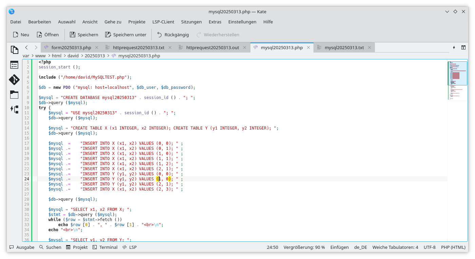Click the Vergrößerung 90% zoom control

(x=304, y=247)
